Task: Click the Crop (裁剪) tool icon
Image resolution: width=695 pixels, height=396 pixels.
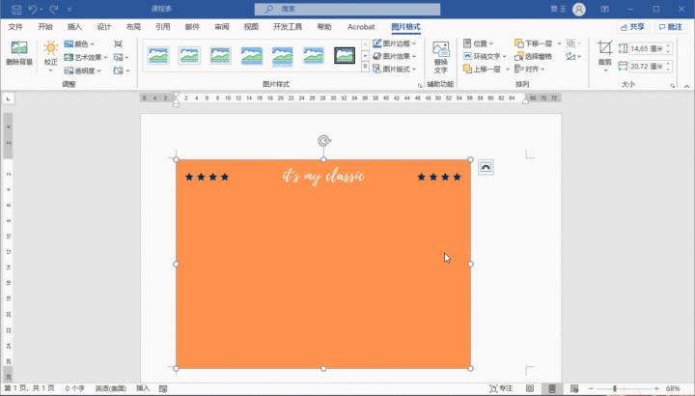Action: [x=604, y=47]
